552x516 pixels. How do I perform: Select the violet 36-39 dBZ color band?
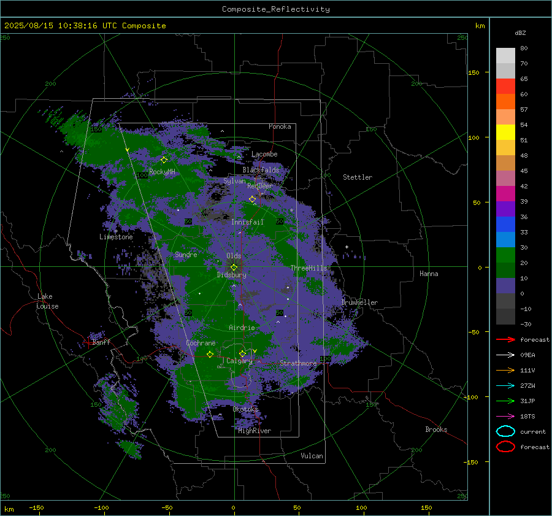point(505,209)
